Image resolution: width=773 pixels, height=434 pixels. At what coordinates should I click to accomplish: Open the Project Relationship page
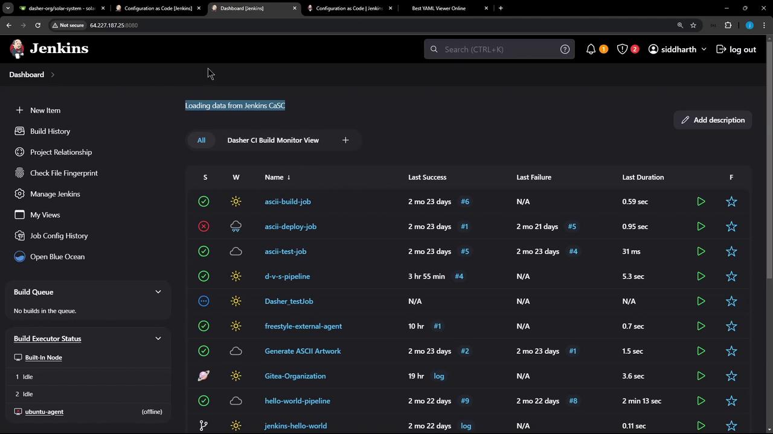[x=61, y=152]
